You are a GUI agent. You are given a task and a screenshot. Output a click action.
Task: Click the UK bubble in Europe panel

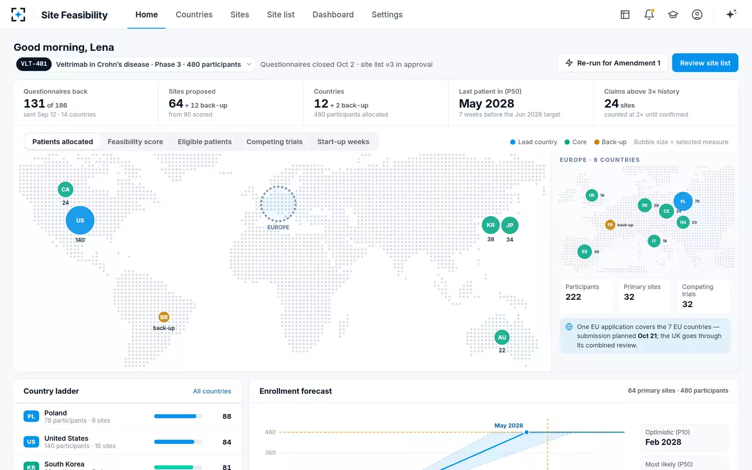pos(592,195)
